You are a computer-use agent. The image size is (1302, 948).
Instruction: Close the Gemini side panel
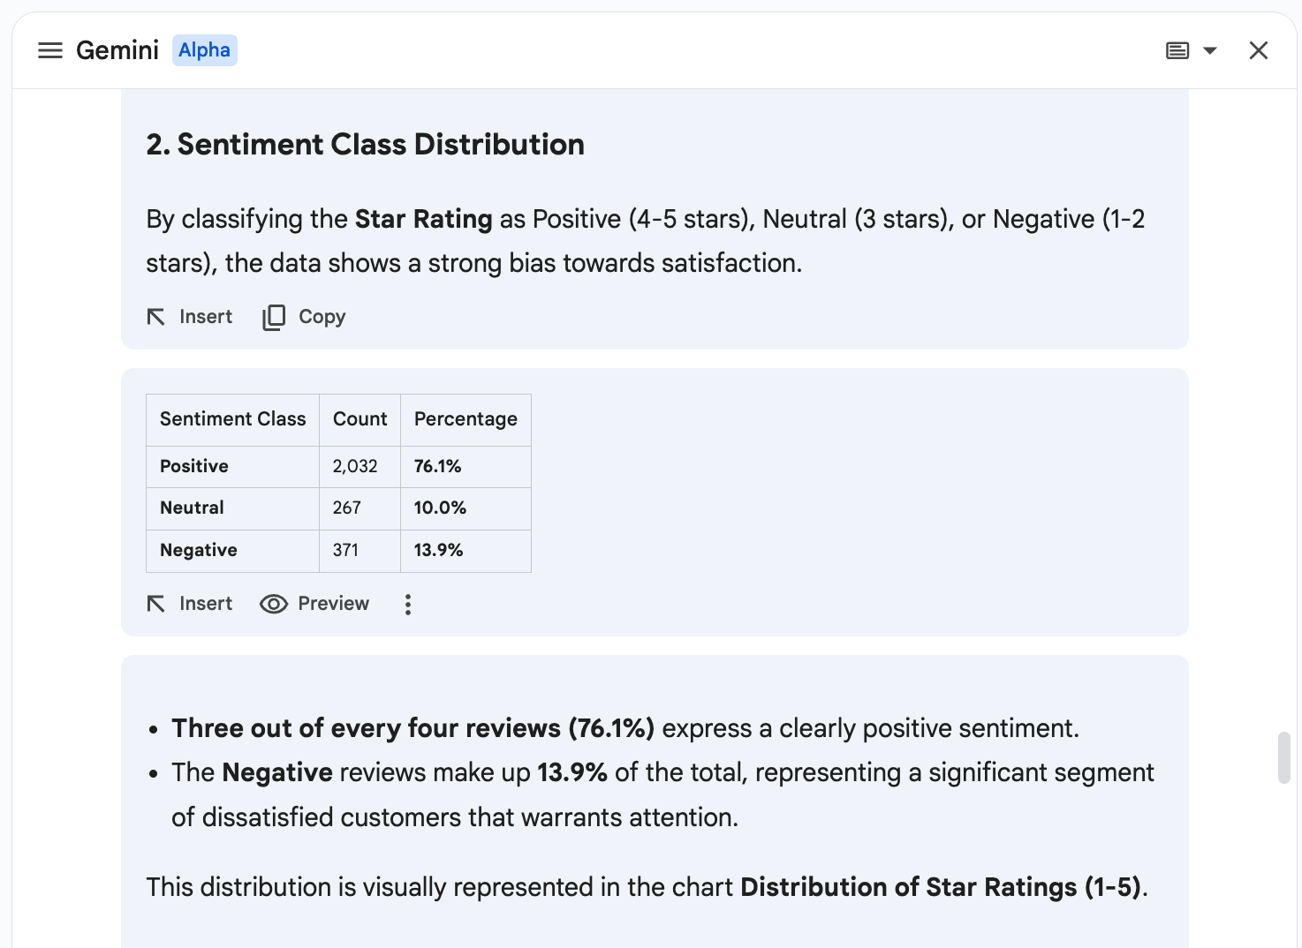[1258, 50]
